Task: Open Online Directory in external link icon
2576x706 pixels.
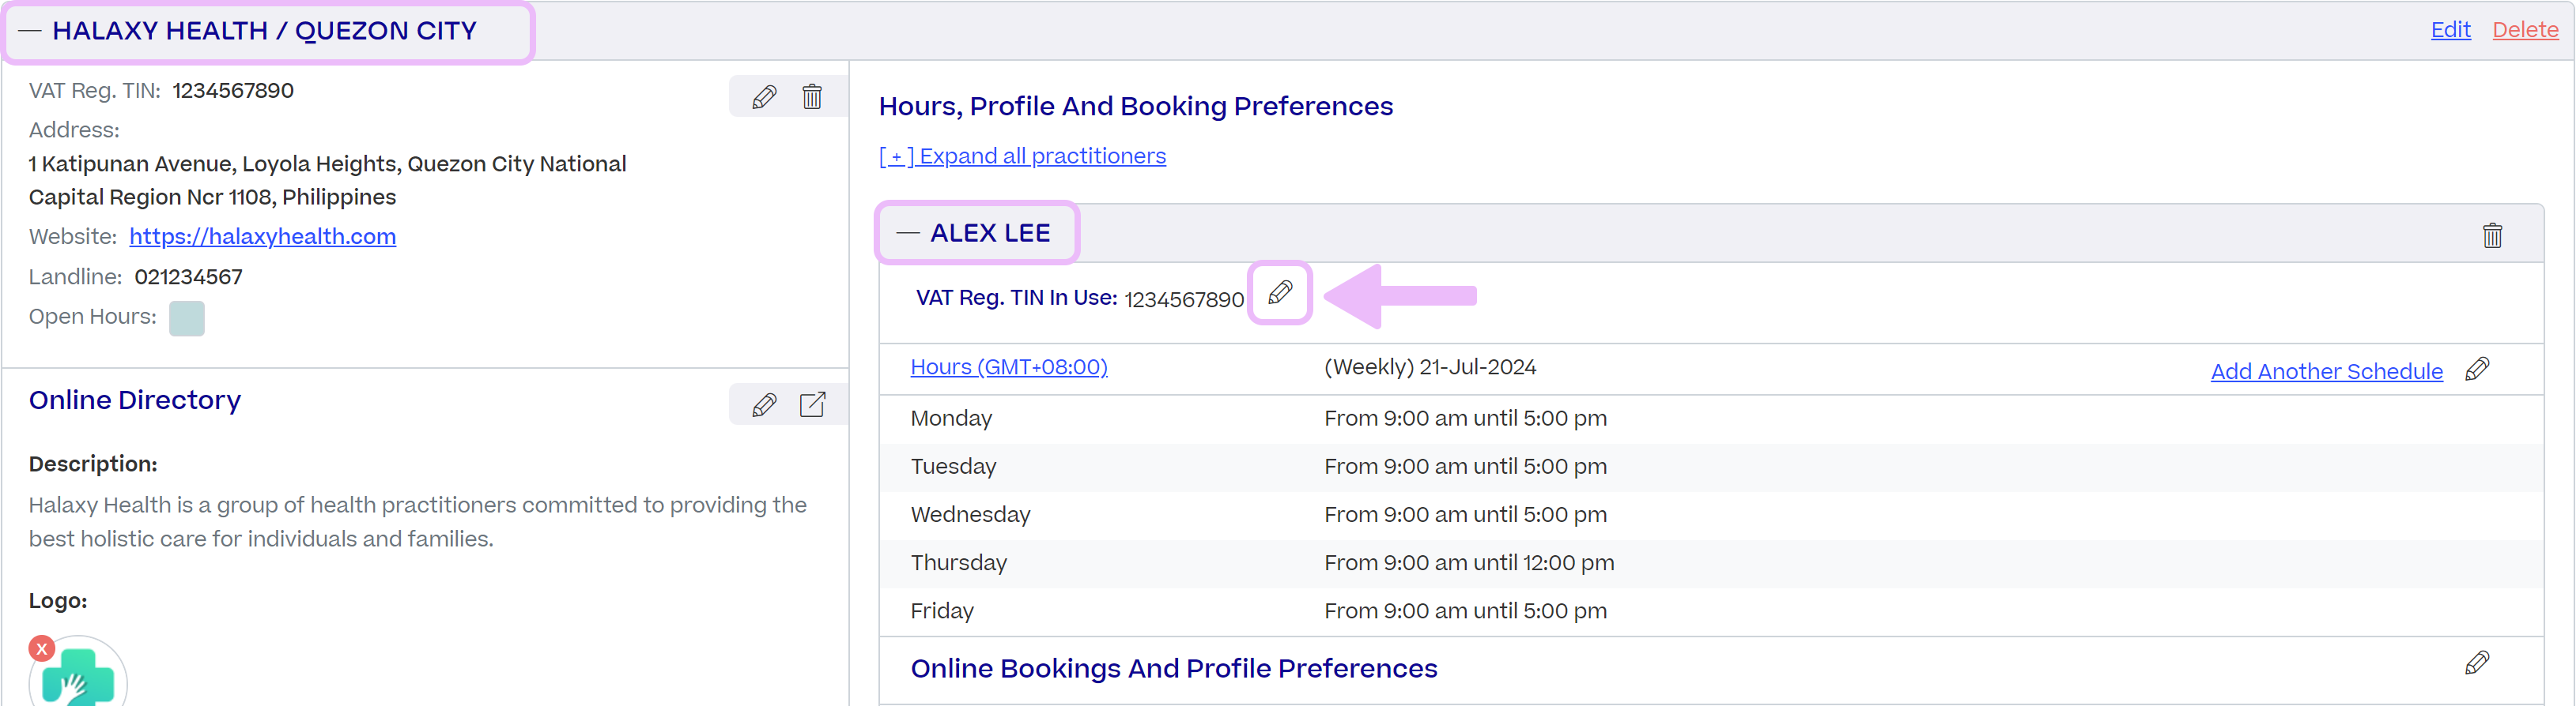Action: (x=812, y=404)
